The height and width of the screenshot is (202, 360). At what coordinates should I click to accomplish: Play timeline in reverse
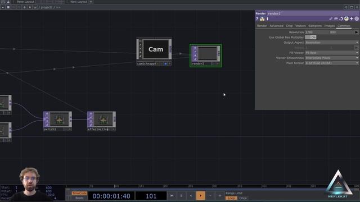191,196
